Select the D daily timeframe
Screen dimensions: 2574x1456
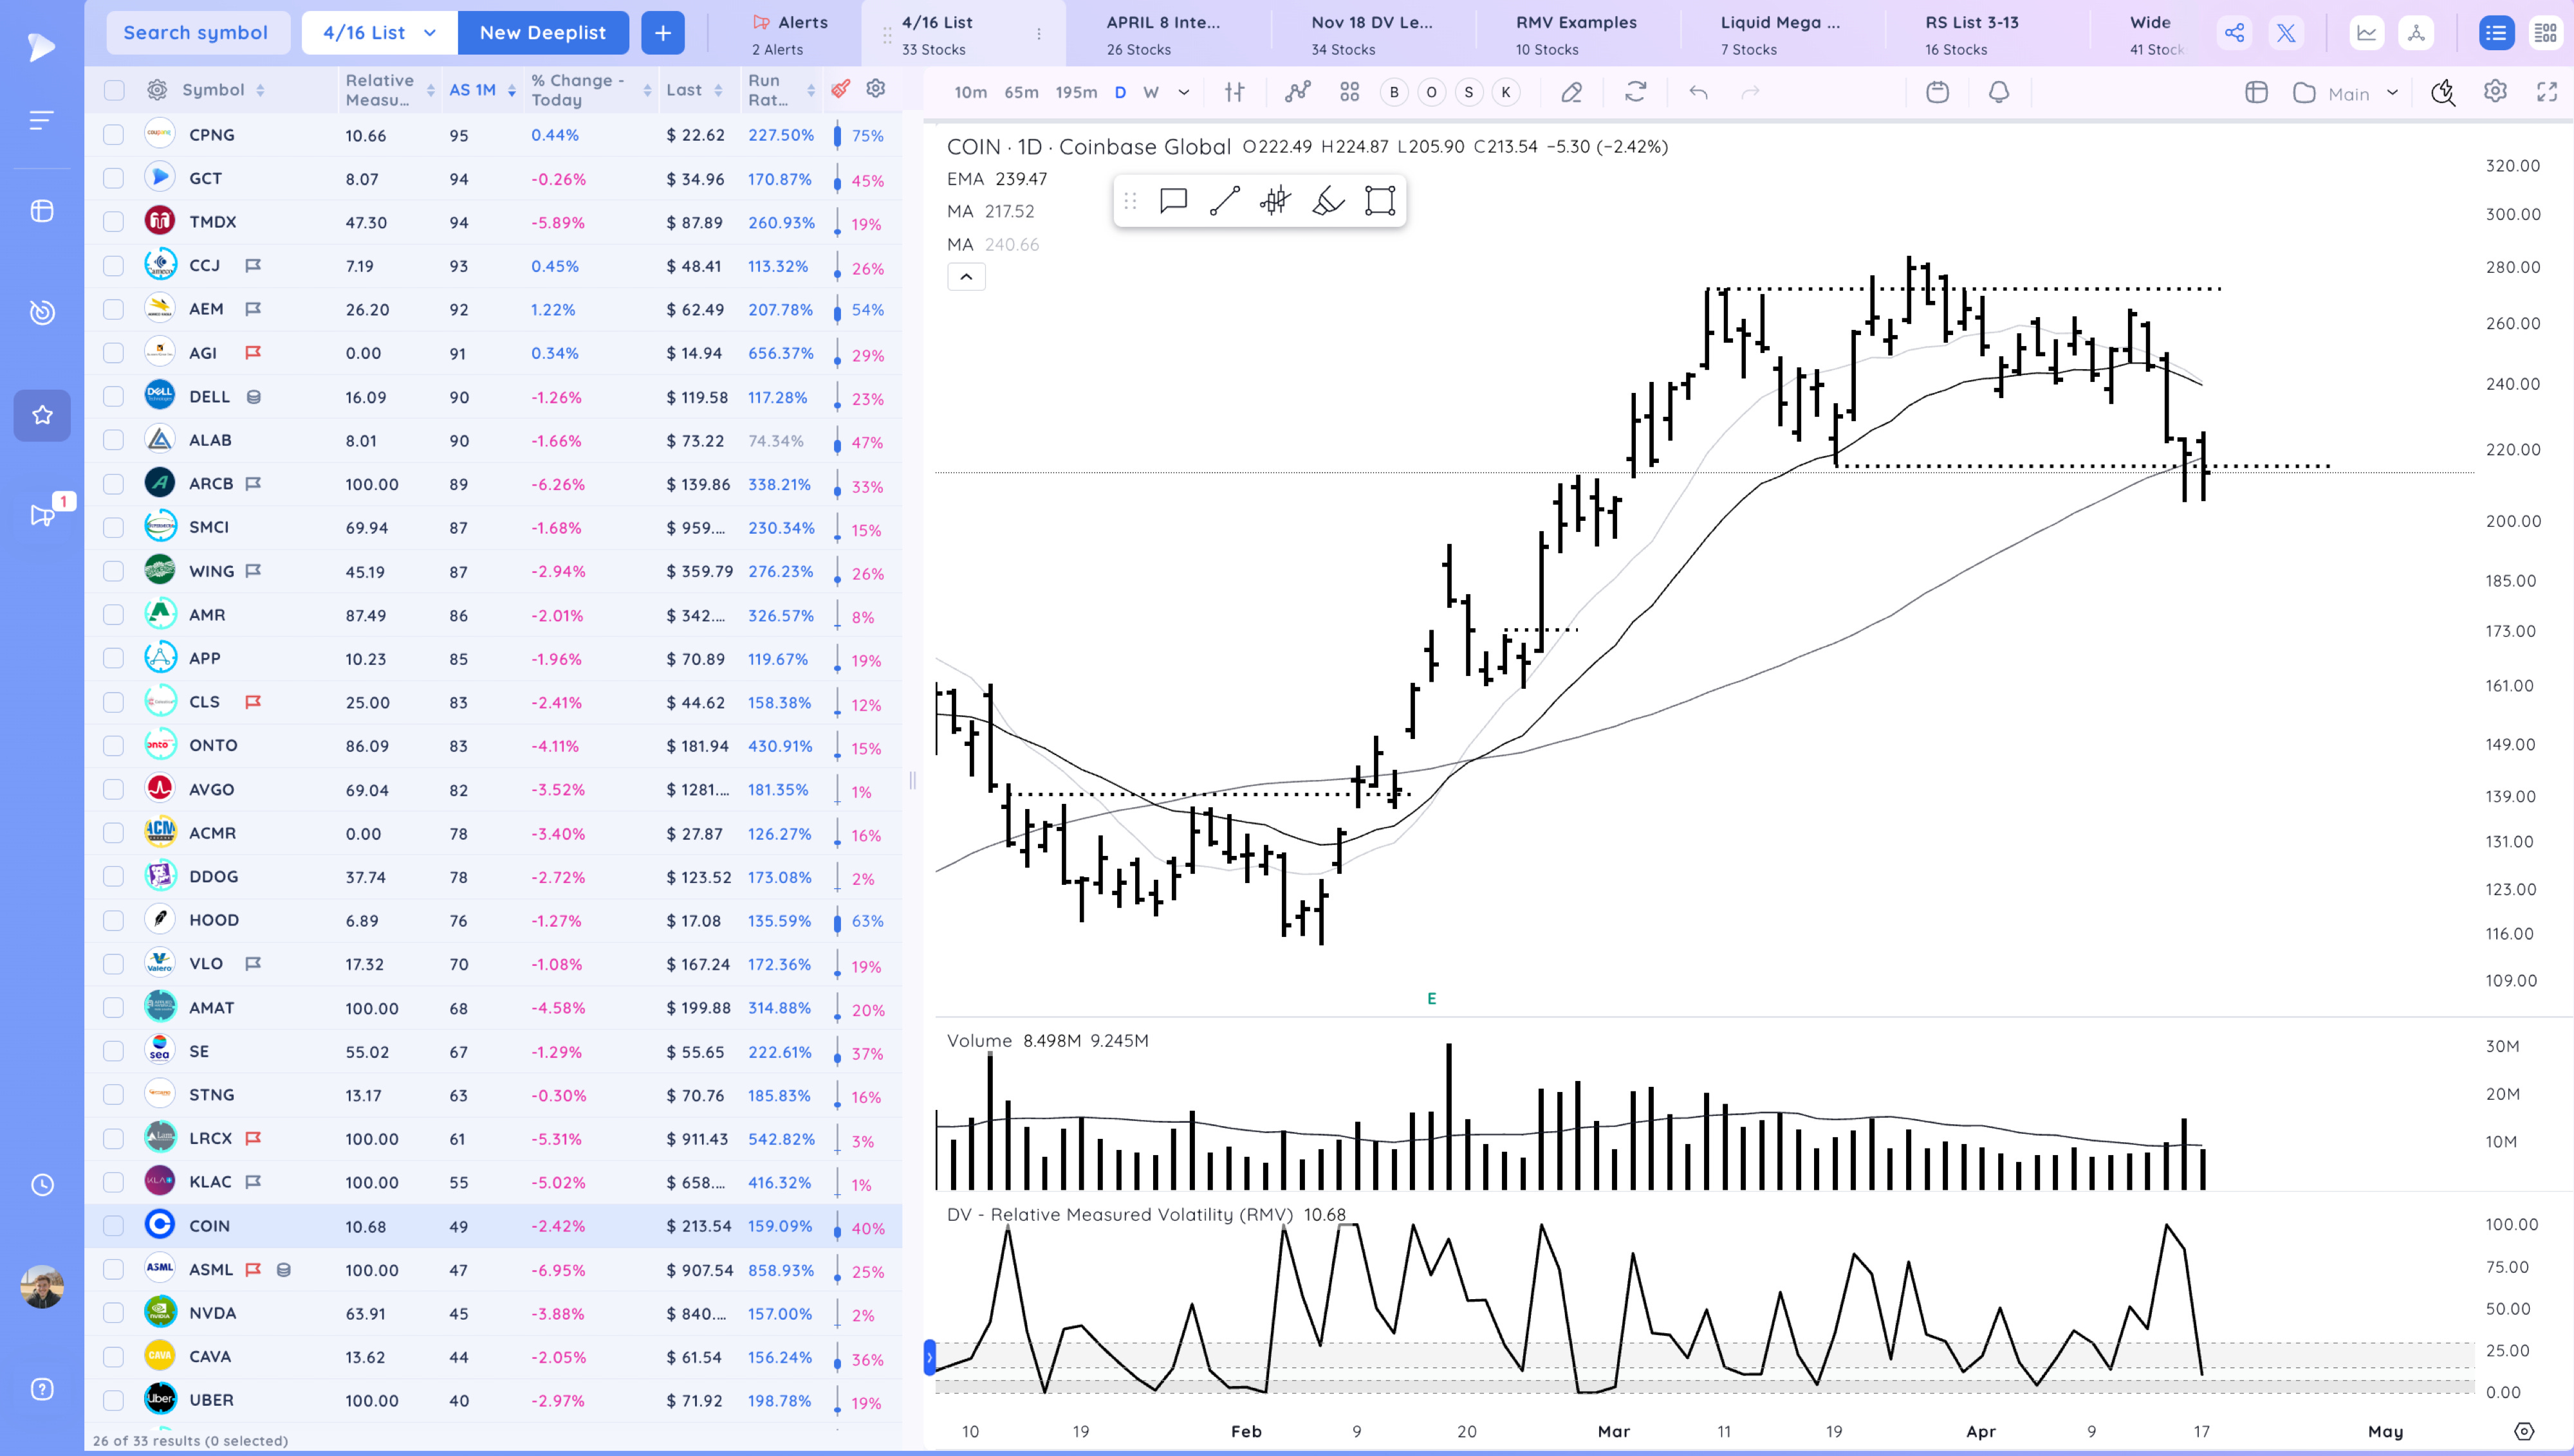1120,92
